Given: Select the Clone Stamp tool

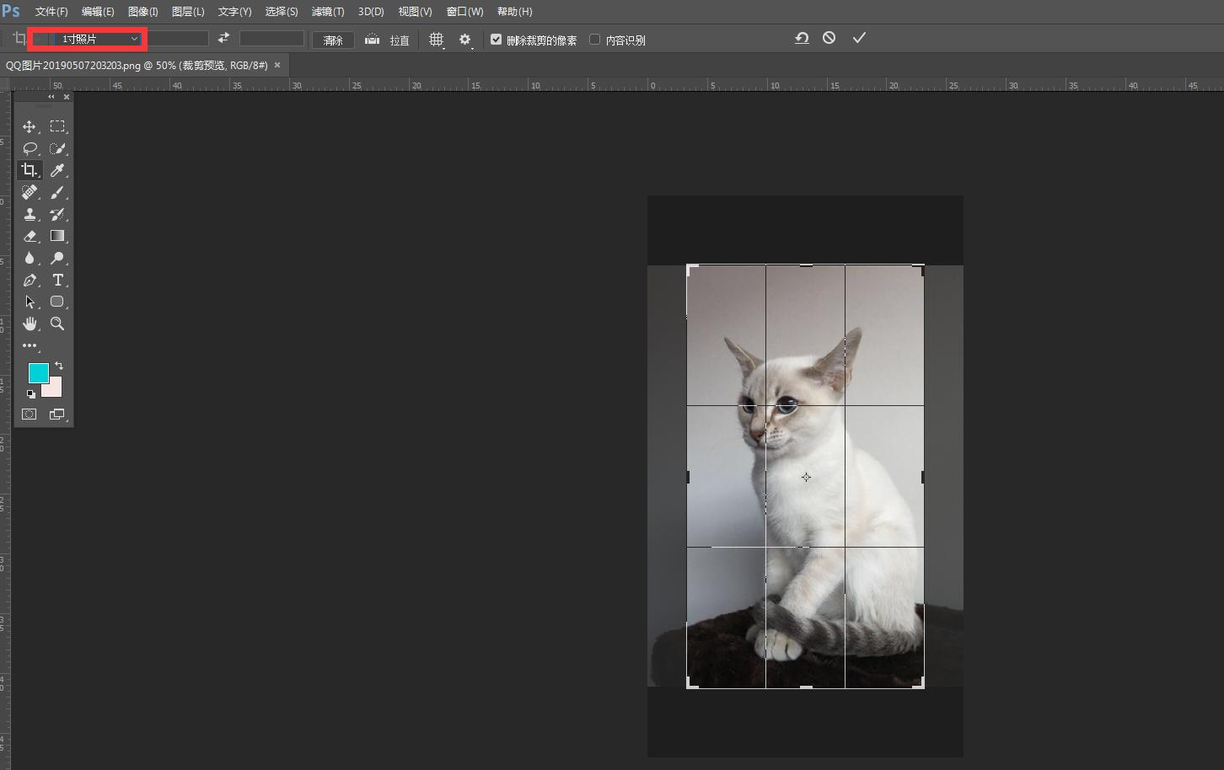Looking at the screenshot, I should (x=30, y=214).
